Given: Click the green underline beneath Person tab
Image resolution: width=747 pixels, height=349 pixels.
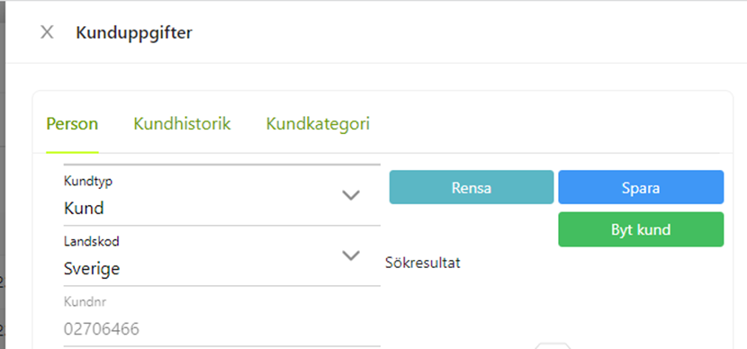Looking at the screenshot, I should point(72,152).
